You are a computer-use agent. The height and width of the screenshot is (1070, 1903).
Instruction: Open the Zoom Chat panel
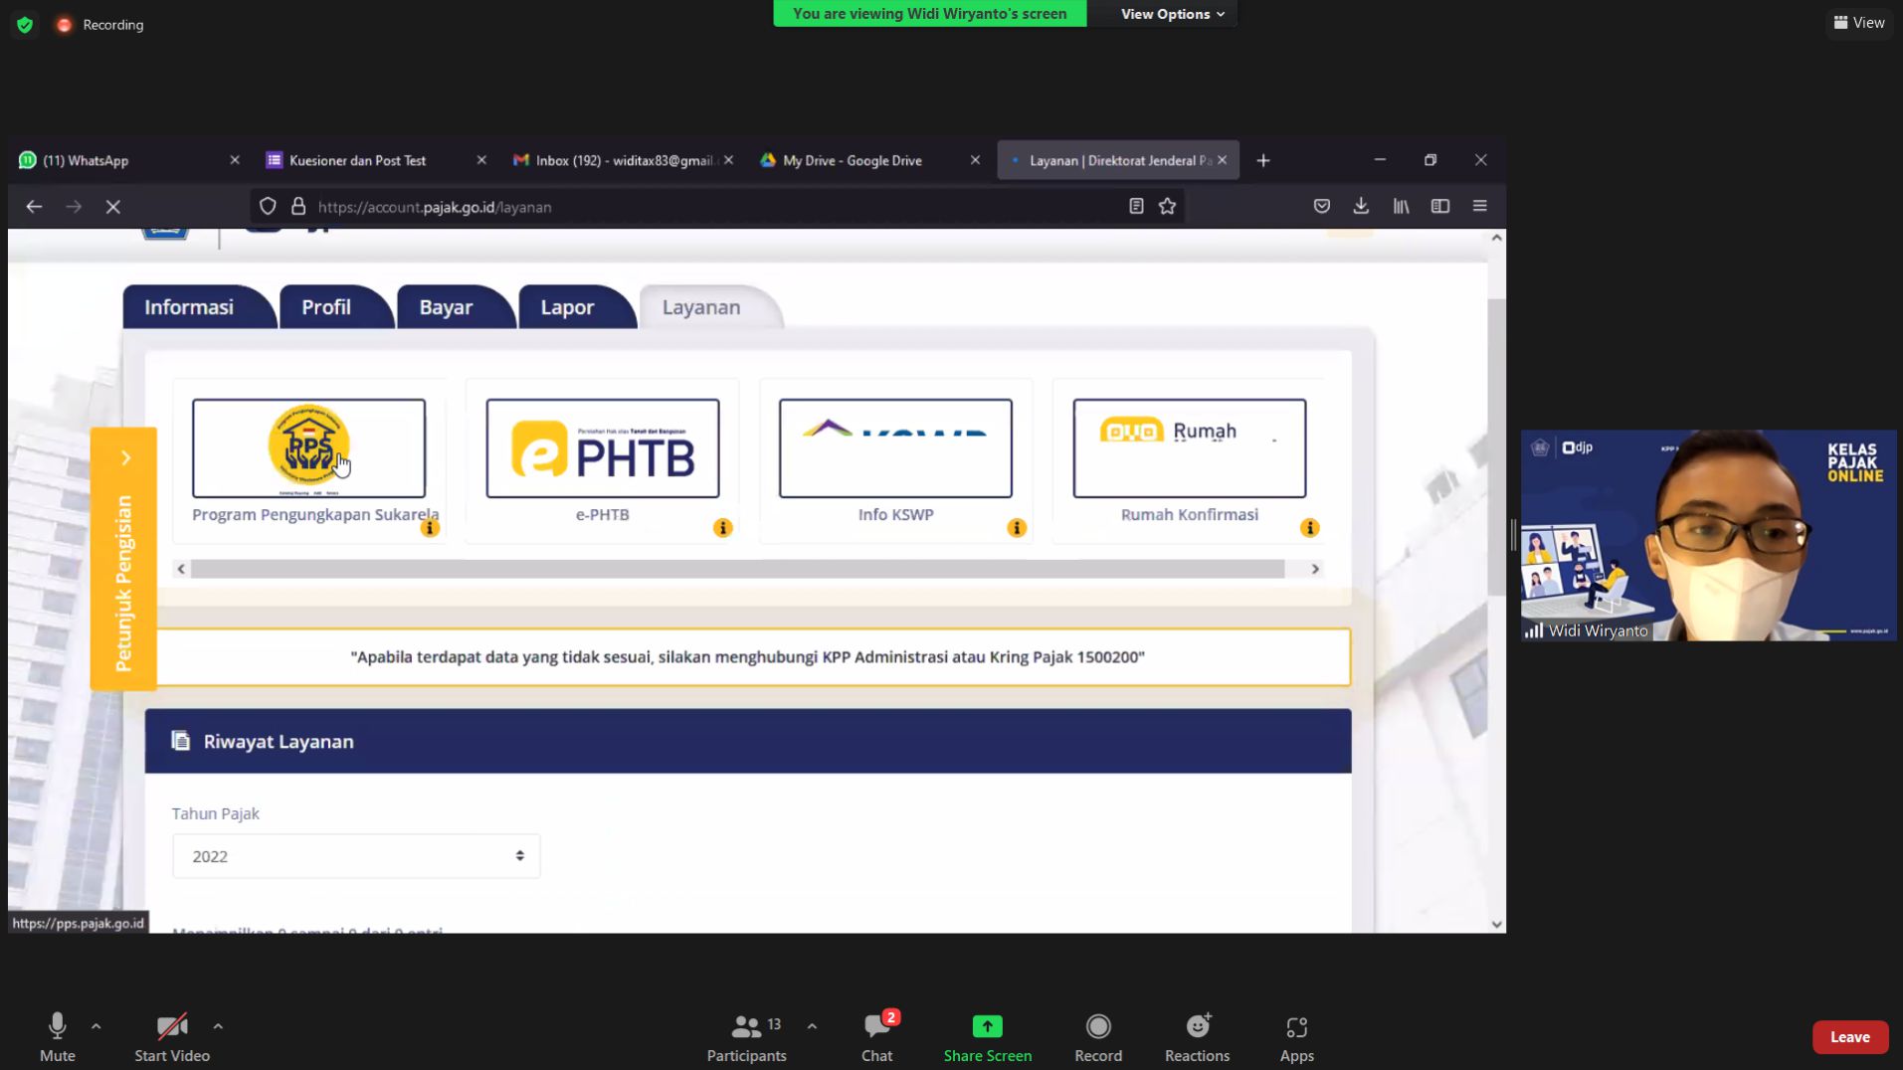coord(876,1036)
